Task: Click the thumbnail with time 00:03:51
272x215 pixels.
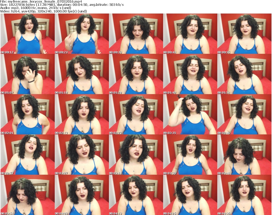Action: click(28, 195)
